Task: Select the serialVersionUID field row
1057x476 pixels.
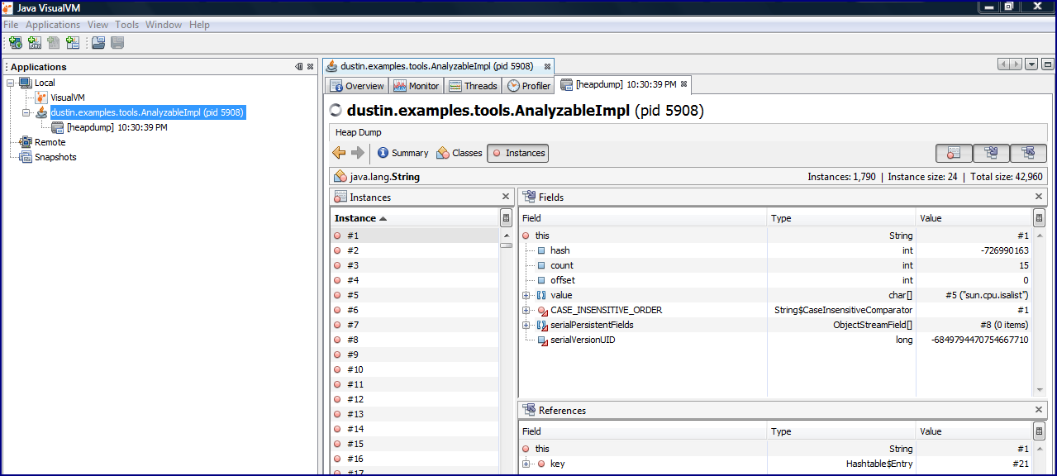Action: tap(776, 340)
